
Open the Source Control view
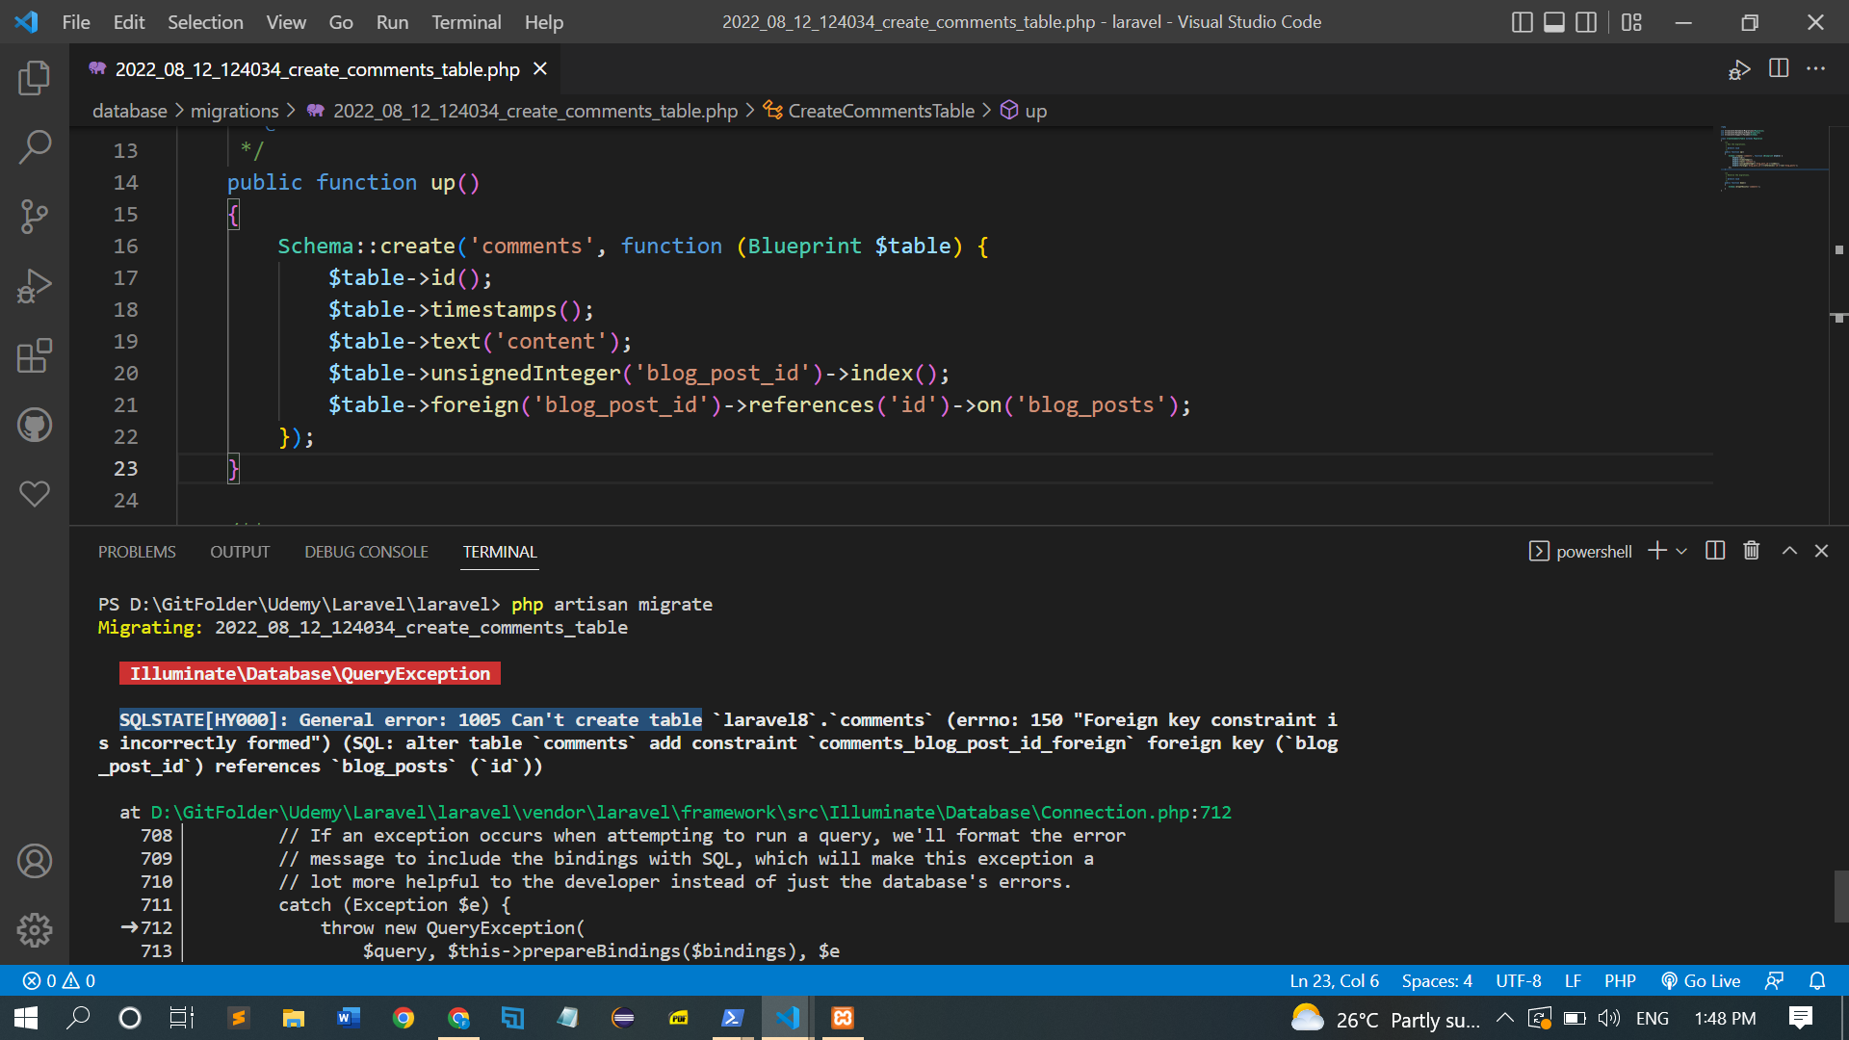pos(35,217)
